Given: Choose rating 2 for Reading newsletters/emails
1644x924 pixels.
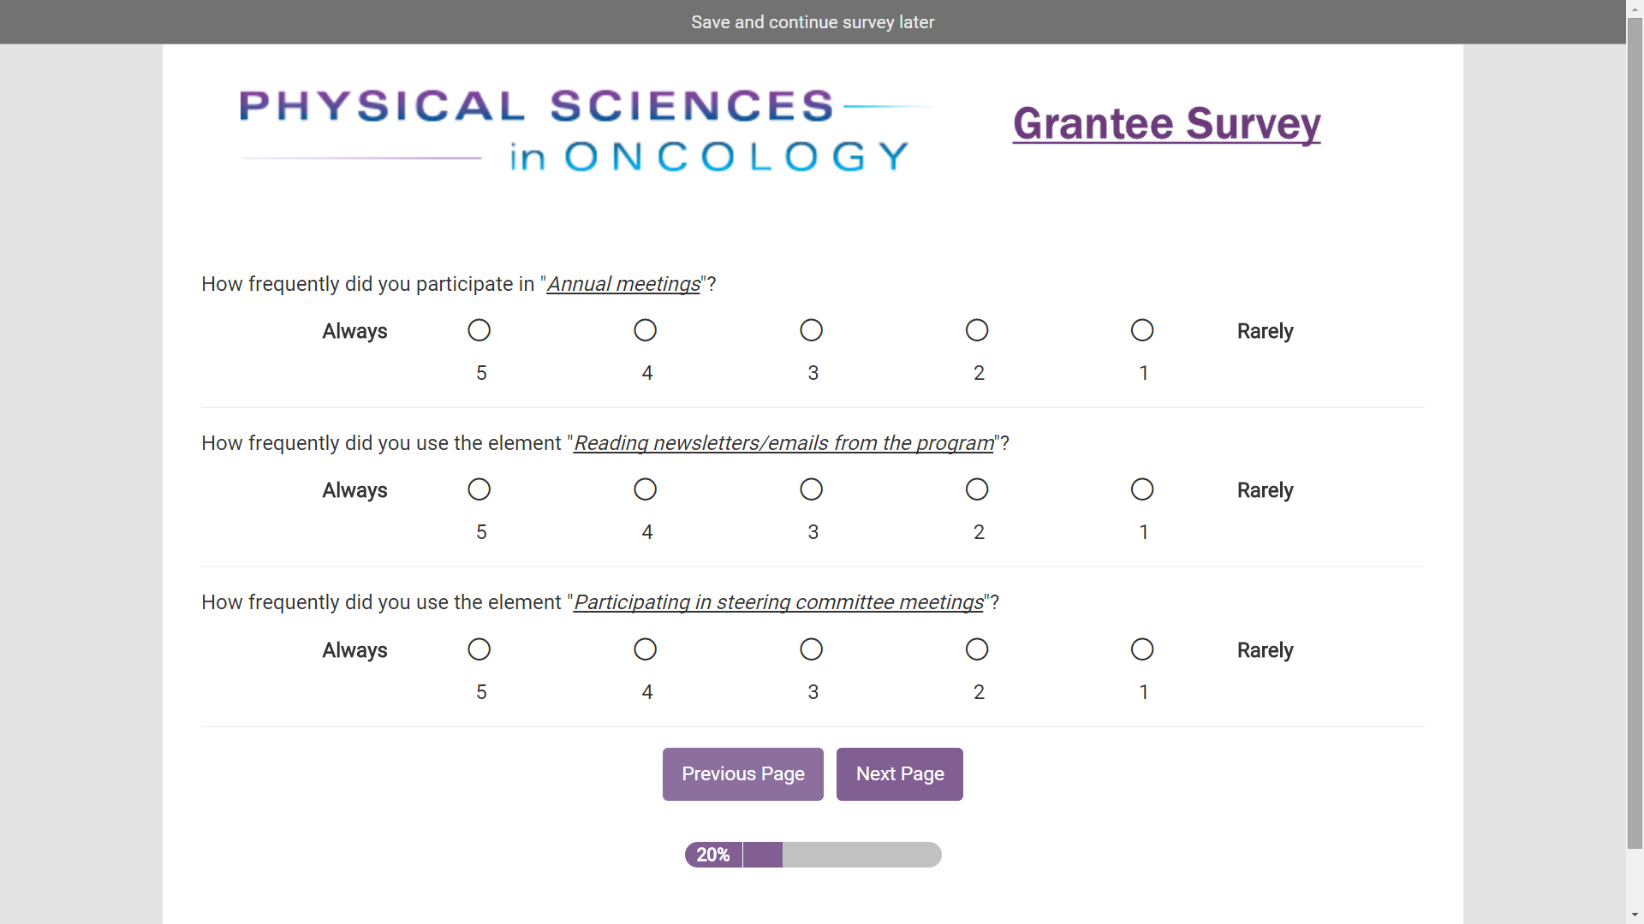Looking at the screenshot, I should point(977,489).
